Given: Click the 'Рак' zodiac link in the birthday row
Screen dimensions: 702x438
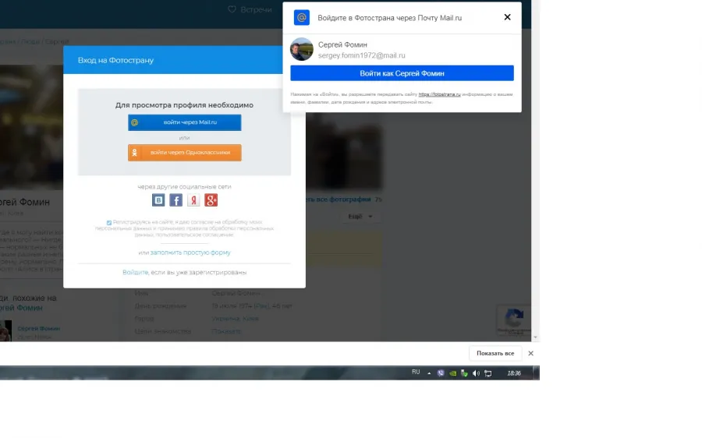Looking at the screenshot, I should pyautogui.click(x=261, y=306).
